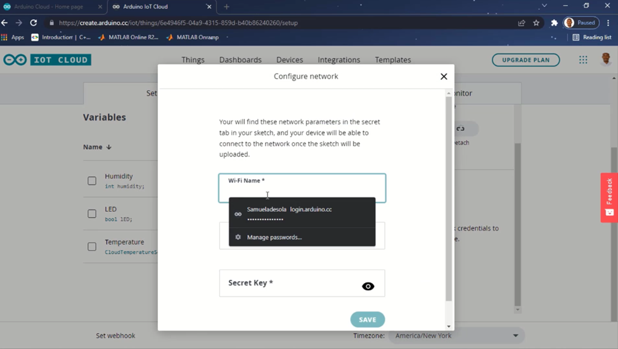
Task: Open Manage passwords option
Action: tap(302, 237)
